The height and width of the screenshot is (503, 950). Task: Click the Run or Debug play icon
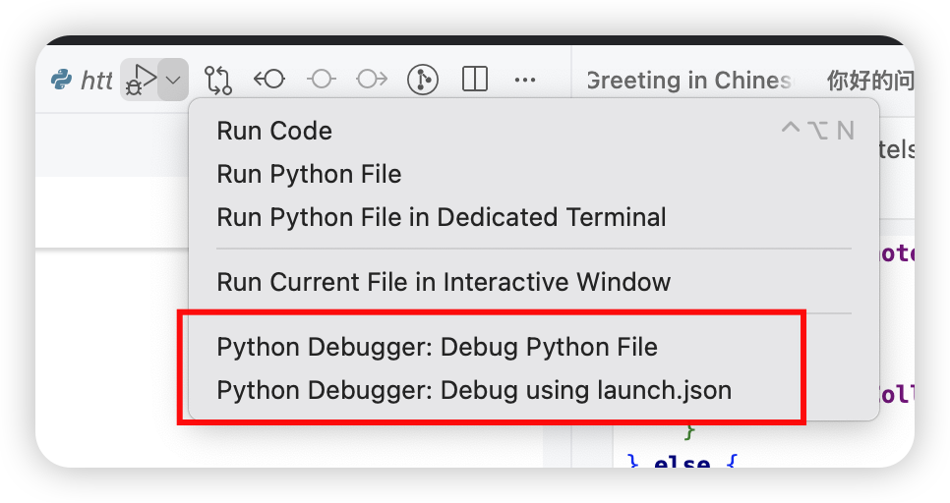coord(141,80)
